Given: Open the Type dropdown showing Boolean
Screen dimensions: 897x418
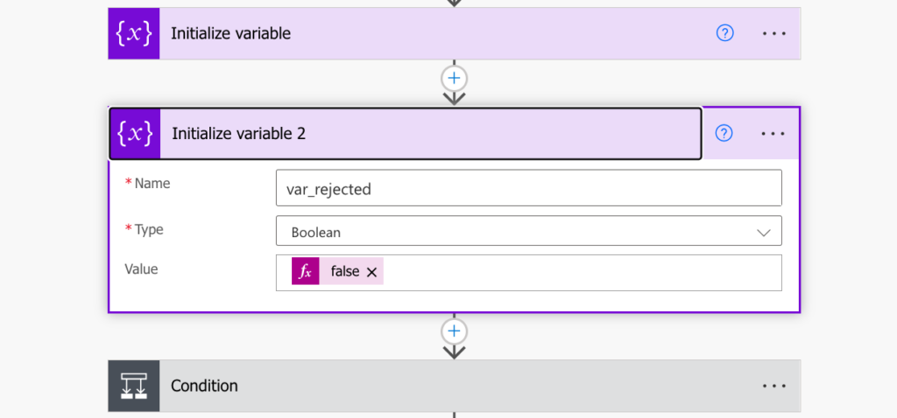Looking at the screenshot, I should click(x=528, y=231).
